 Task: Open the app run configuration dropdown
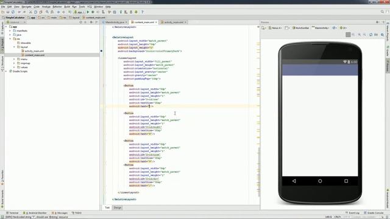pyautogui.click(x=79, y=12)
